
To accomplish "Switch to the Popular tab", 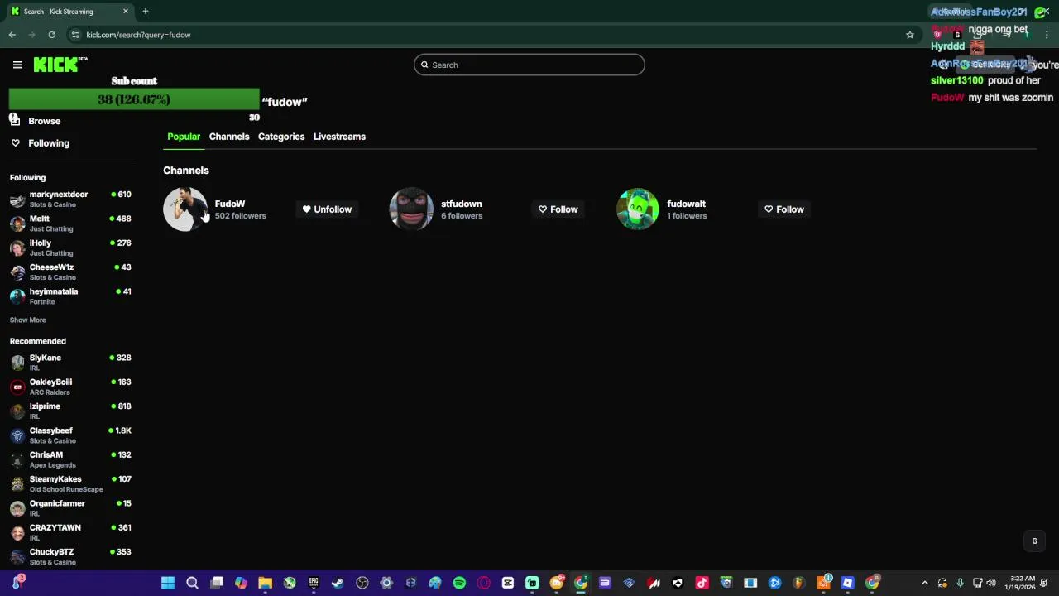I will pyautogui.click(x=184, y=137).
